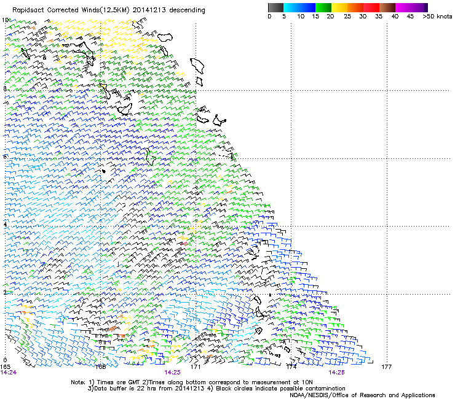Click the red 30-35 knots legend swatch

[x=371, y=7]
